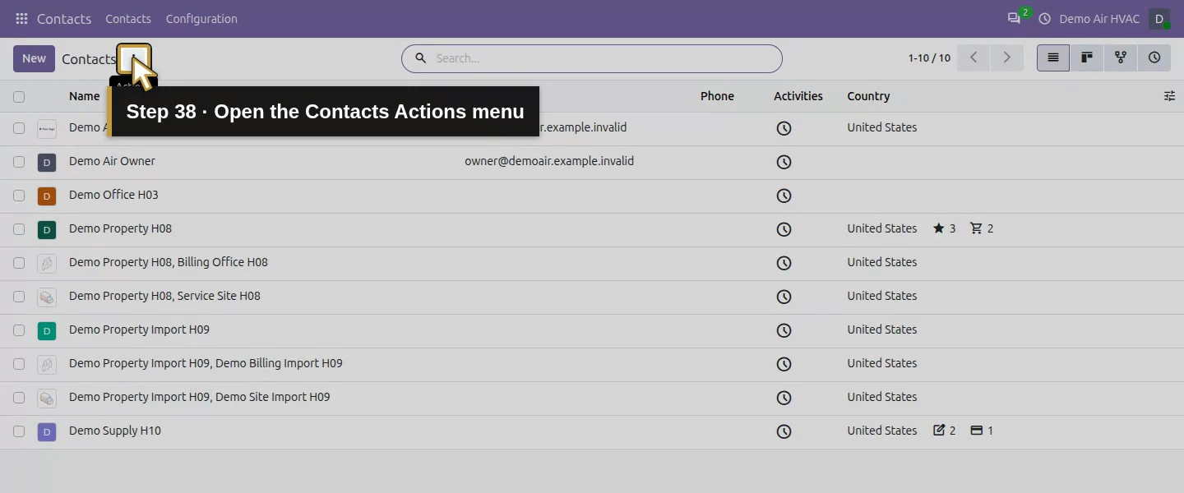Open Demo Property H08, Billing Office H08
1184x493 pixels.
tap(169, 262)
